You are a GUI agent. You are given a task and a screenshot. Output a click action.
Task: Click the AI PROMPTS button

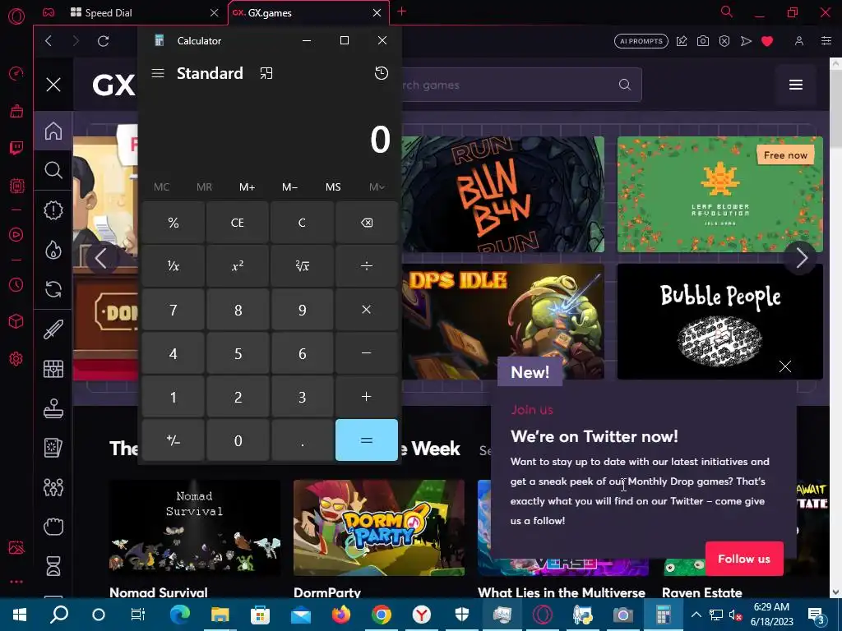pos(641,41)
